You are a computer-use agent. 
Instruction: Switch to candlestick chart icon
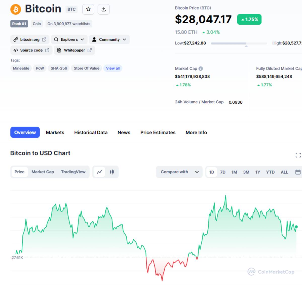[x=112, y=172]
